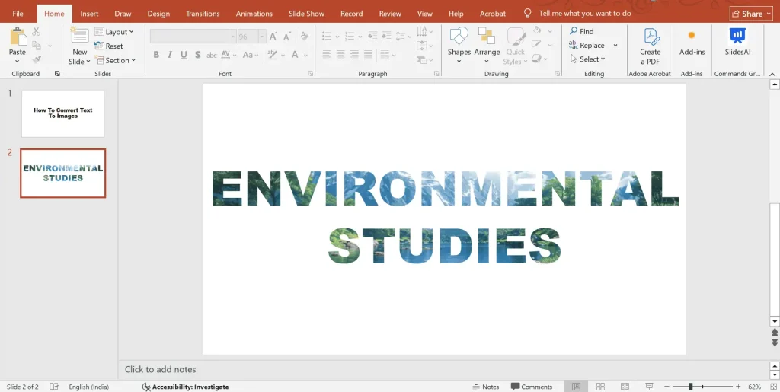Open Comments pane from status bar
Screen dimensions: 780x392
tap(532, 387)
